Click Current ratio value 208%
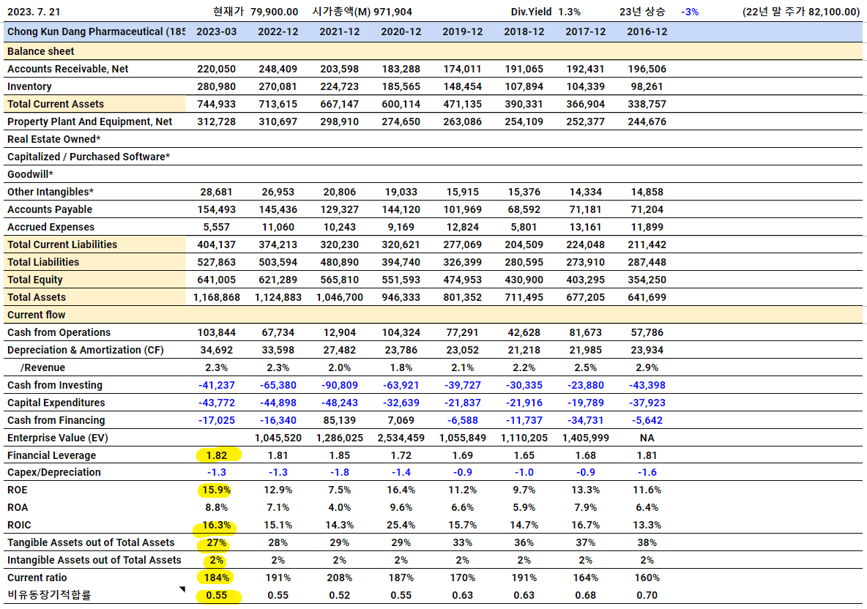This screenshot has height=609, width=867. click(x=340, y=578)
